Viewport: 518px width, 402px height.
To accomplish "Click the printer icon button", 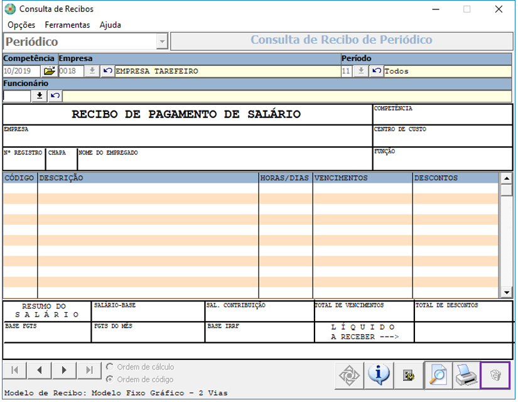I will [x=466, y=376].
